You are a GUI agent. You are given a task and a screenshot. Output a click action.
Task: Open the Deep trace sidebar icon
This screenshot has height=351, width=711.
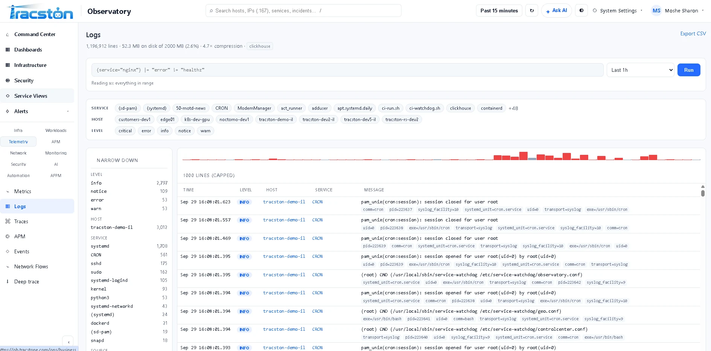click(8, 281)
